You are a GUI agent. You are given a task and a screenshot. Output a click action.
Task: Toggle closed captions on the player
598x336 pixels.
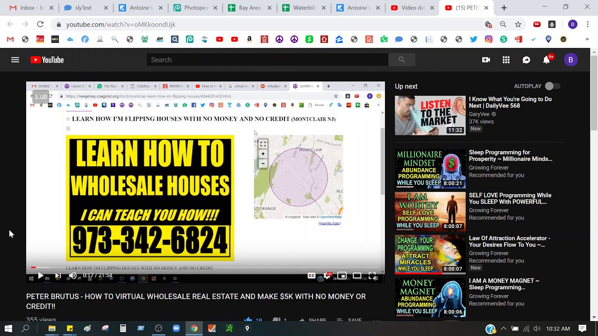pos(312,276)
